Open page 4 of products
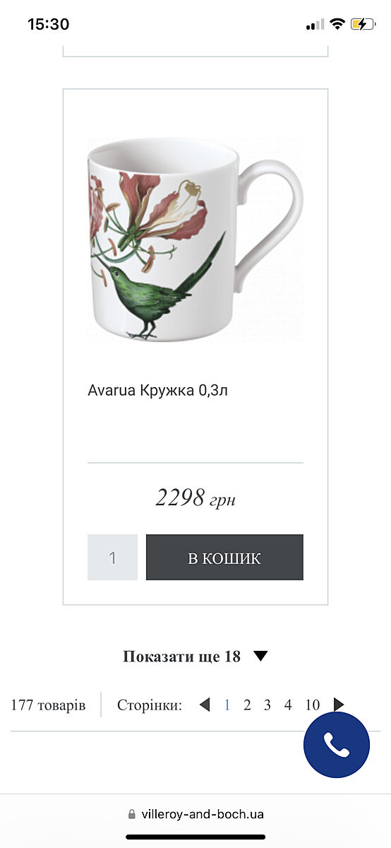Image resolution: width=391 pixels, height=848 pixels. [x=288, y=705]
